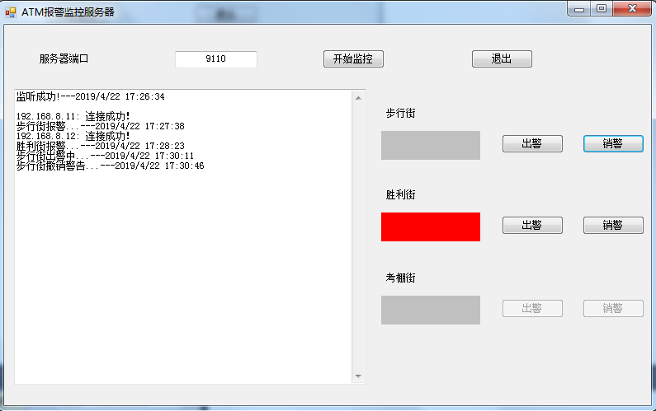656x411 pixels.
Task: Click the log scrollbar down arrow
Action: point(358,376)
